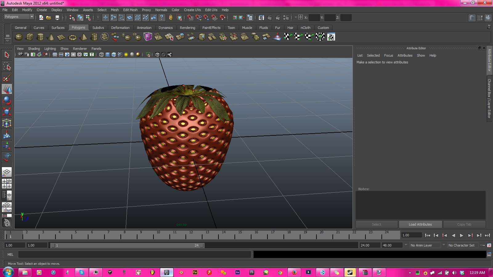
Task: Save the scene with the floppy icon
Action: point(57,18)
